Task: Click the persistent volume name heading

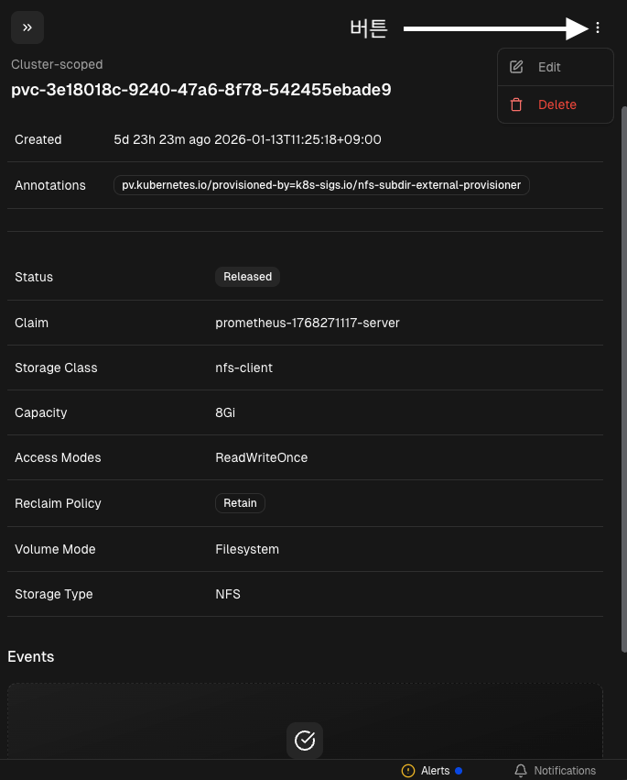Action: (x=201, y=89)
